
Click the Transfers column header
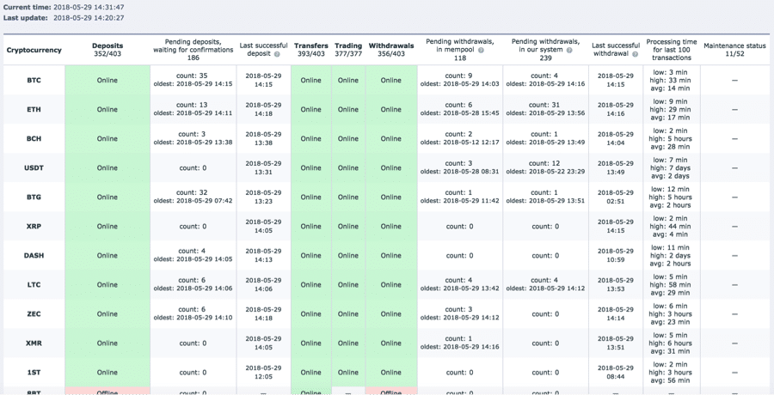click(x=310, y=46)
